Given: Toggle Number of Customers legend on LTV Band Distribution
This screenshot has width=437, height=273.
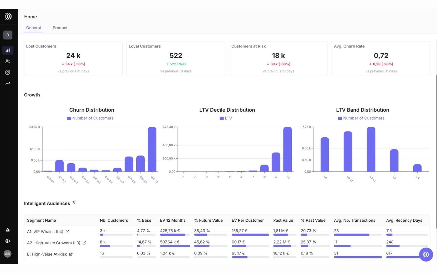Looking at the screenshot, I should tap(361, 118).
